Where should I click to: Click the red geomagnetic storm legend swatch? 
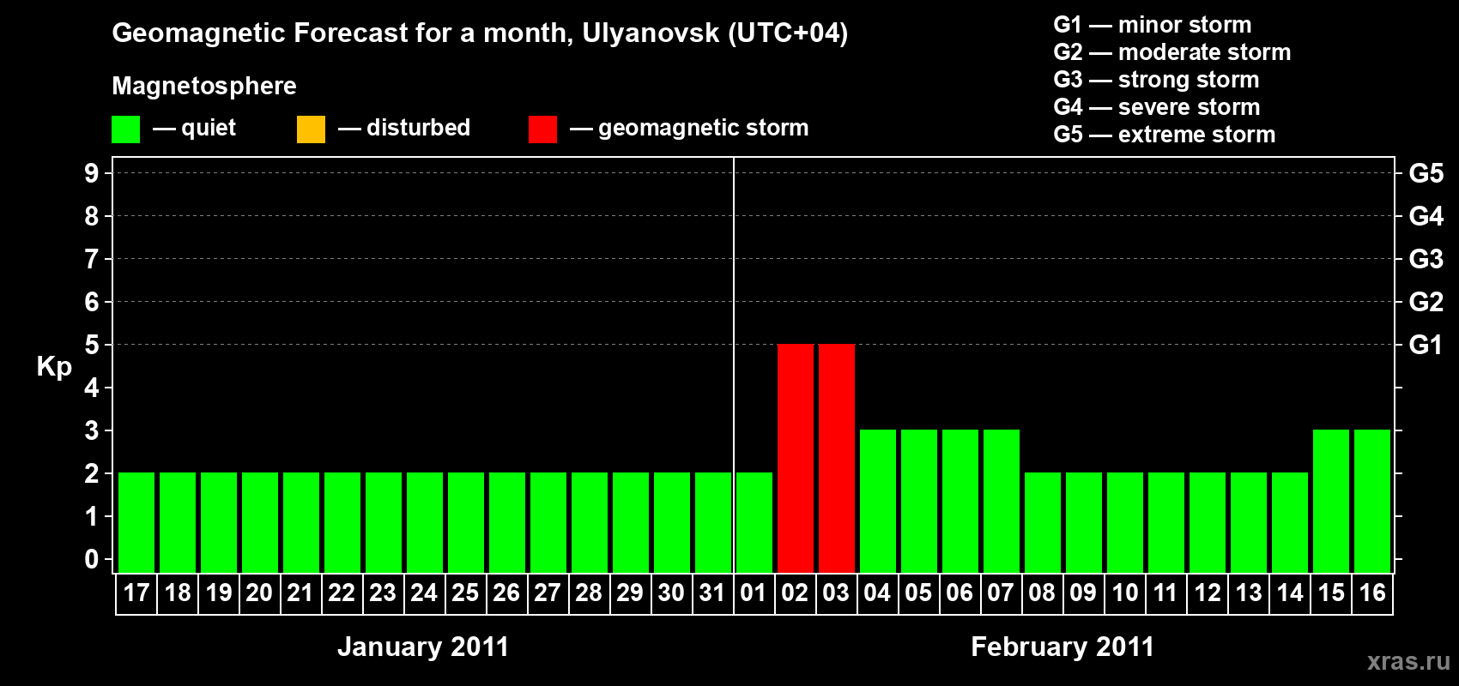542,129
